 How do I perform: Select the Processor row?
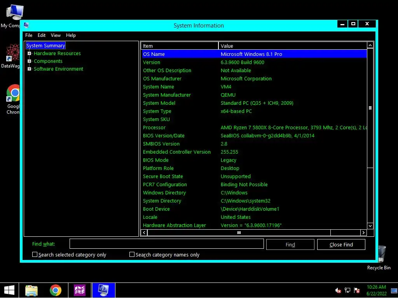(254, 127)
